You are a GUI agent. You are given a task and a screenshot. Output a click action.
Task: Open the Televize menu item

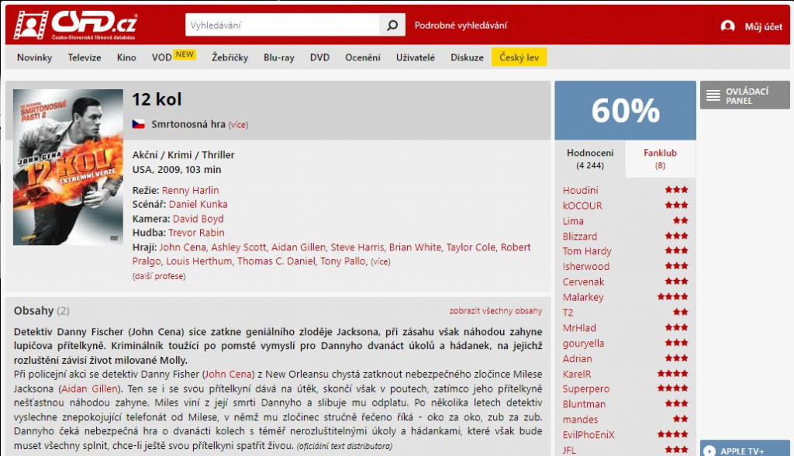coord(84,57)
